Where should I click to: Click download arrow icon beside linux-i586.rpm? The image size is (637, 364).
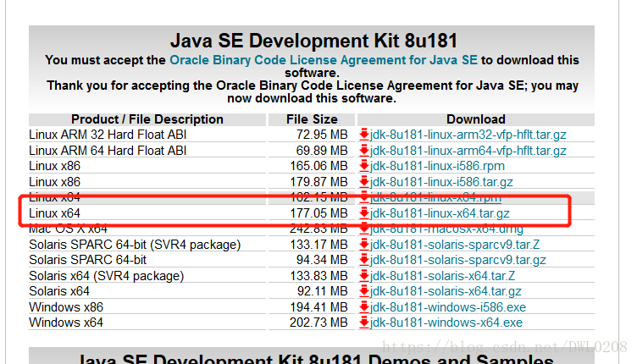pos(364,166)
